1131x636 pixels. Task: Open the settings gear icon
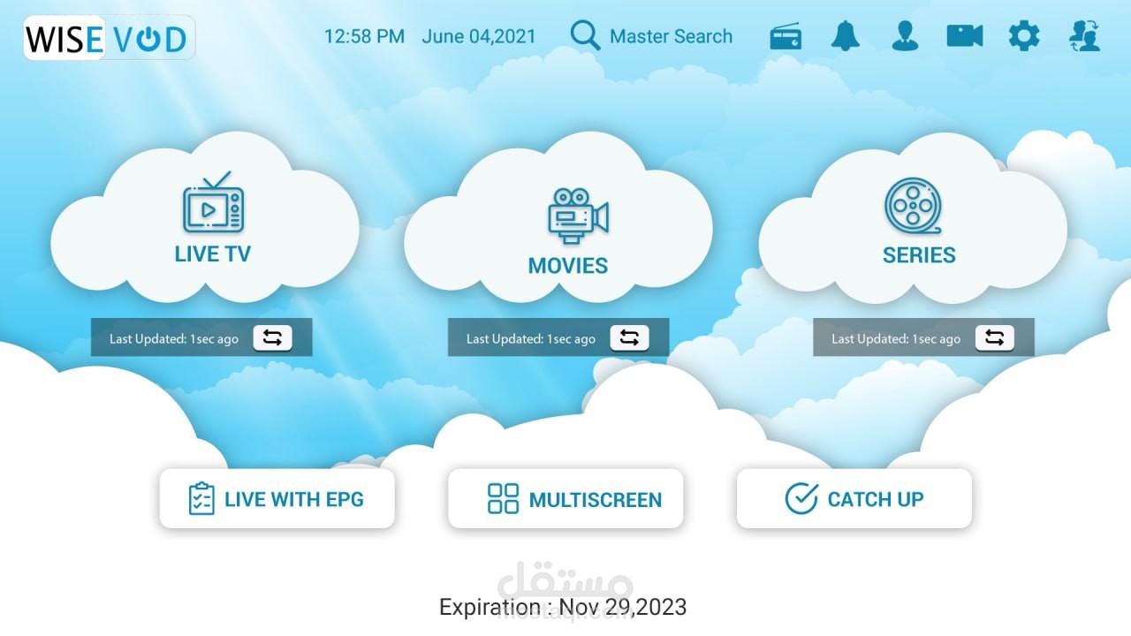(x=1024, y=36)
